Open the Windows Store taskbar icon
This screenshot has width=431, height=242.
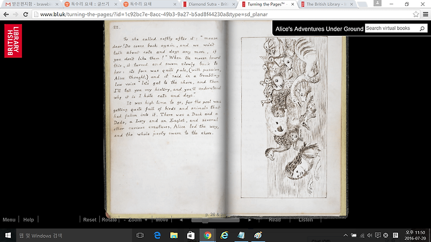[x=190, y=235]
